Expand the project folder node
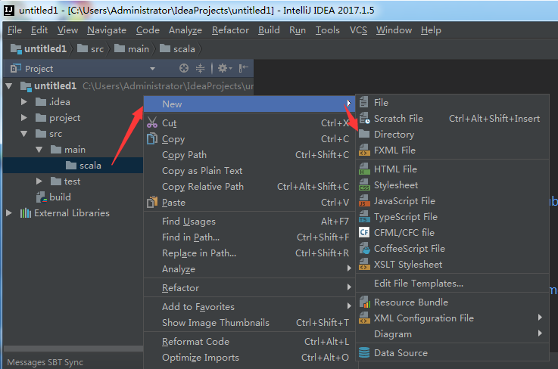This screenshot has width=558, height=369. coord(23,118)
